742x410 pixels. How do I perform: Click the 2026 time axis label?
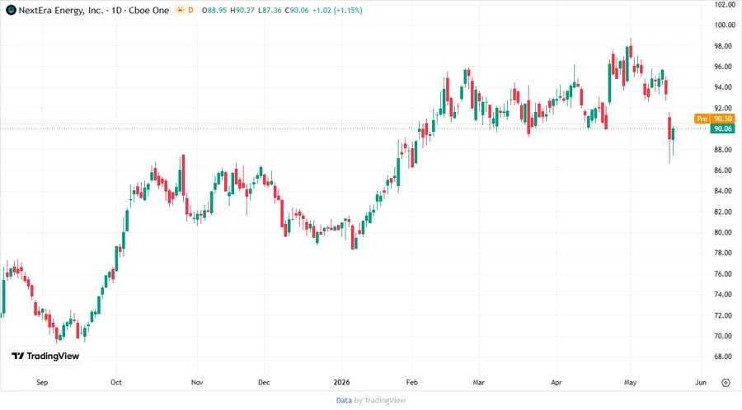point(341,382)
